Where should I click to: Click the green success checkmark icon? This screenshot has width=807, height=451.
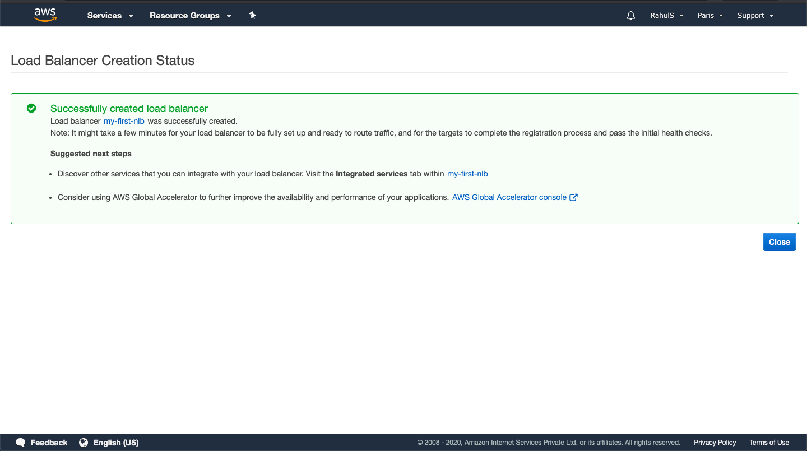(31, 108)
